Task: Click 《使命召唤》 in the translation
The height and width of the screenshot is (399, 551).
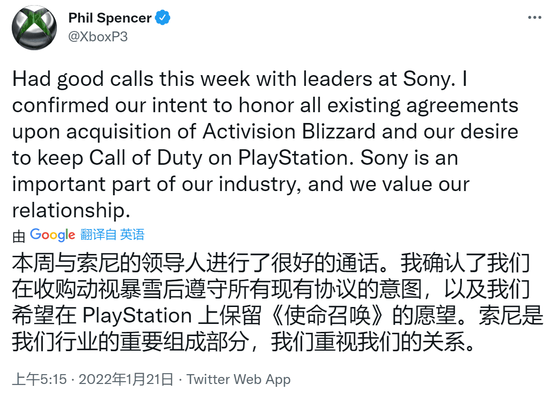Action: point(327,315)
